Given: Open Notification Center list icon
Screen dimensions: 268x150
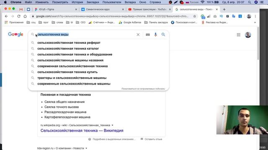Looking at the screenshot, I should click(261, 2).
